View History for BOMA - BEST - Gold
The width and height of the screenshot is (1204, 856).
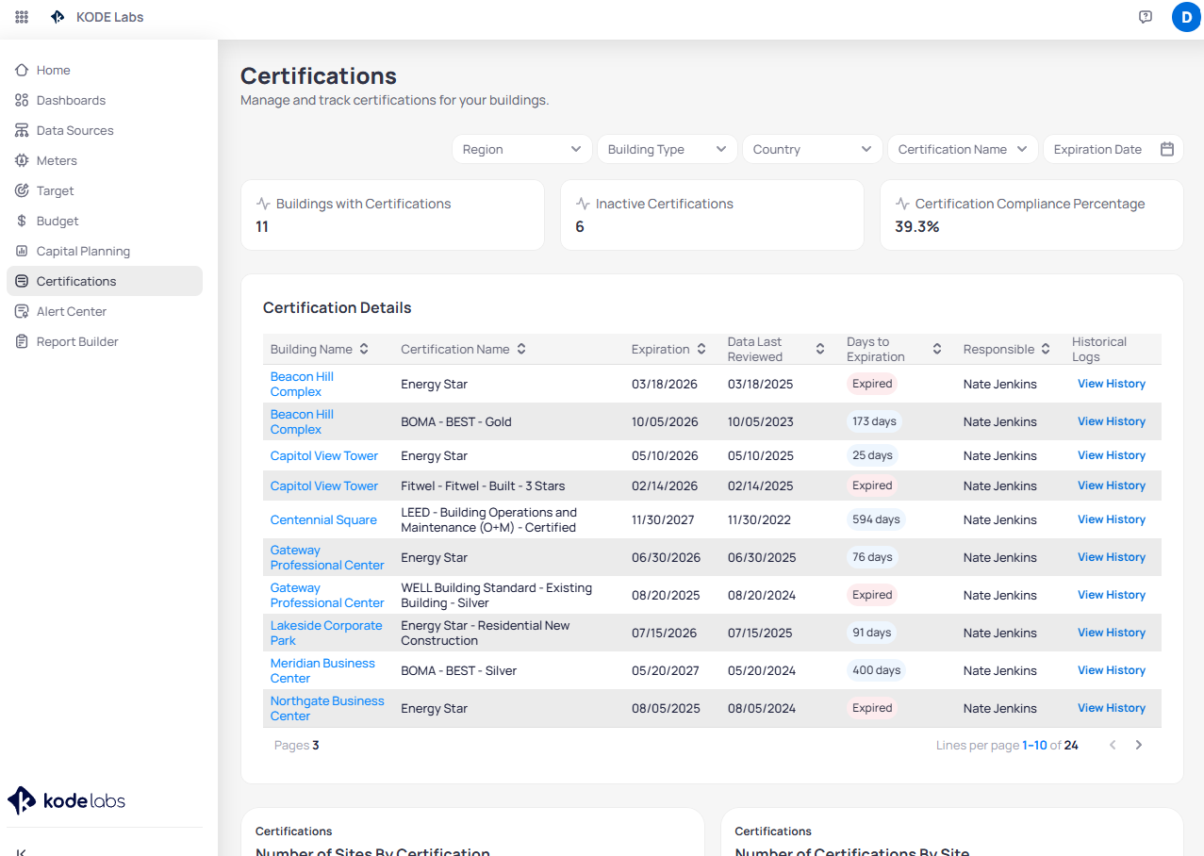(1112, 421)
